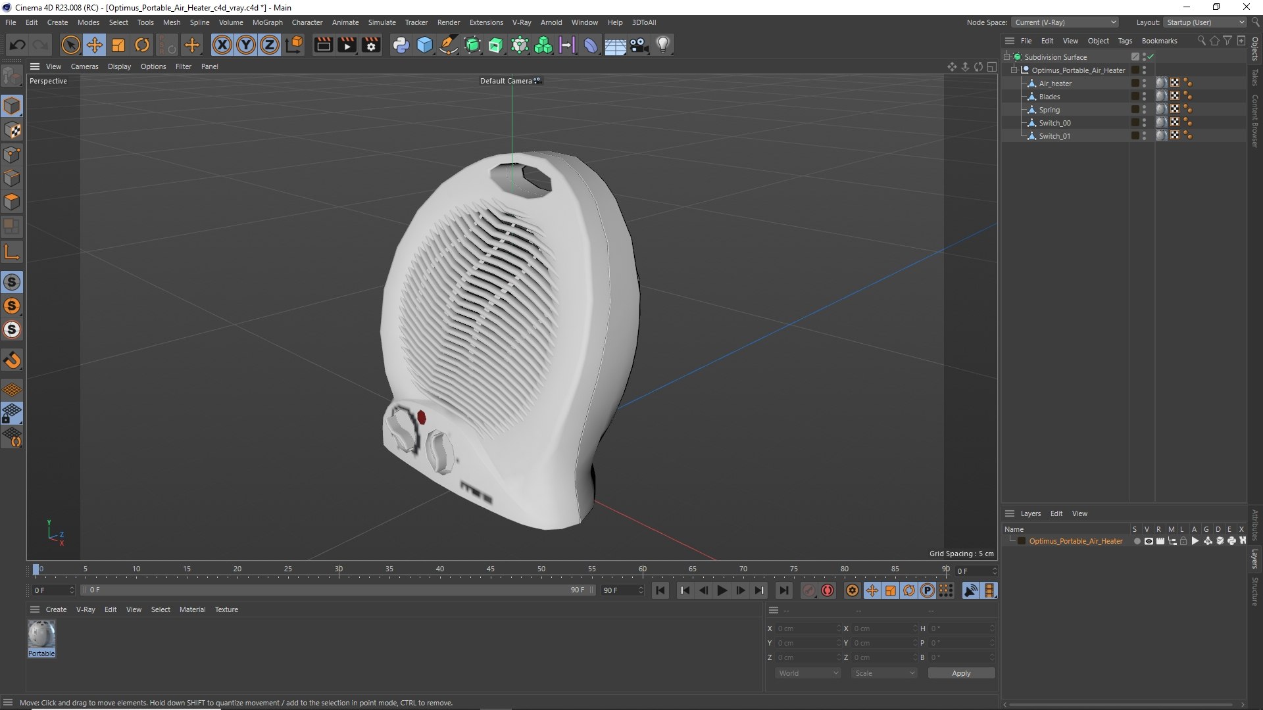Switch to Model mode in left palette

coord(12,105)
